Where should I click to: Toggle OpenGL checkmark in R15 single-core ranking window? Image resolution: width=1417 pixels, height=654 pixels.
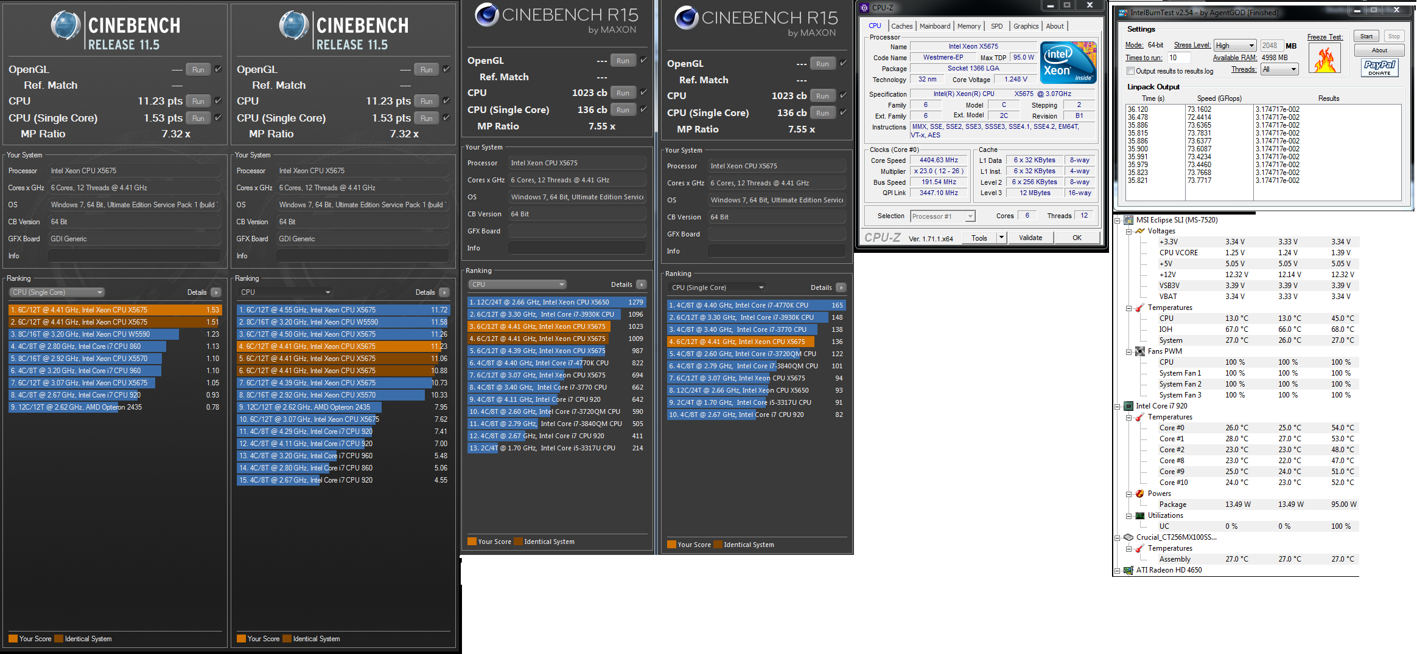point(843,63)
